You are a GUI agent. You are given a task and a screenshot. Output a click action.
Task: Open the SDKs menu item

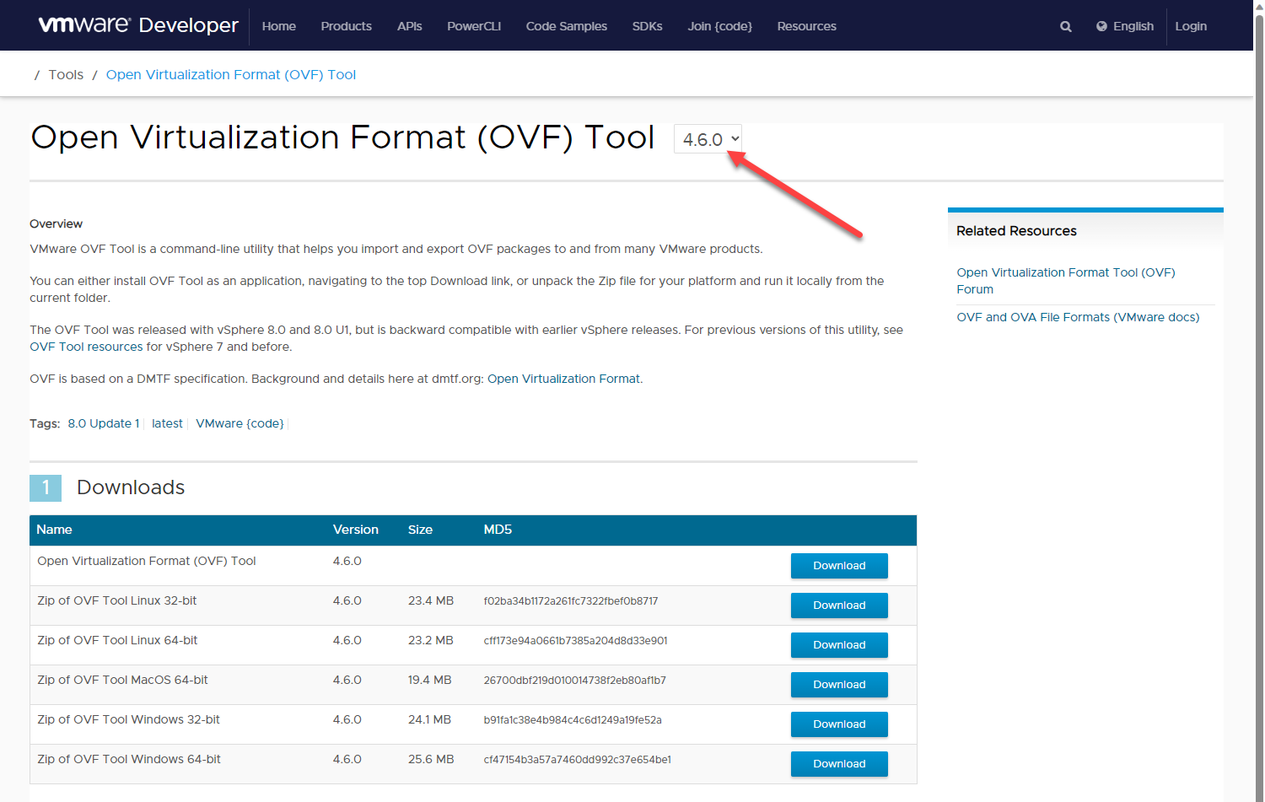pos(647,26)
